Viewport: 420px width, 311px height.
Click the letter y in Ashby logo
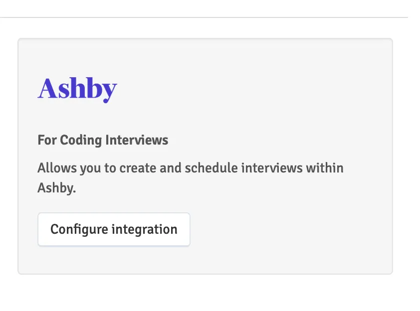coord(109,93)
